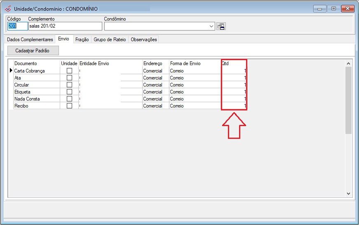Open the Fração tab
Viewport: 359px width, 225px height.
[x=82, y=40]
